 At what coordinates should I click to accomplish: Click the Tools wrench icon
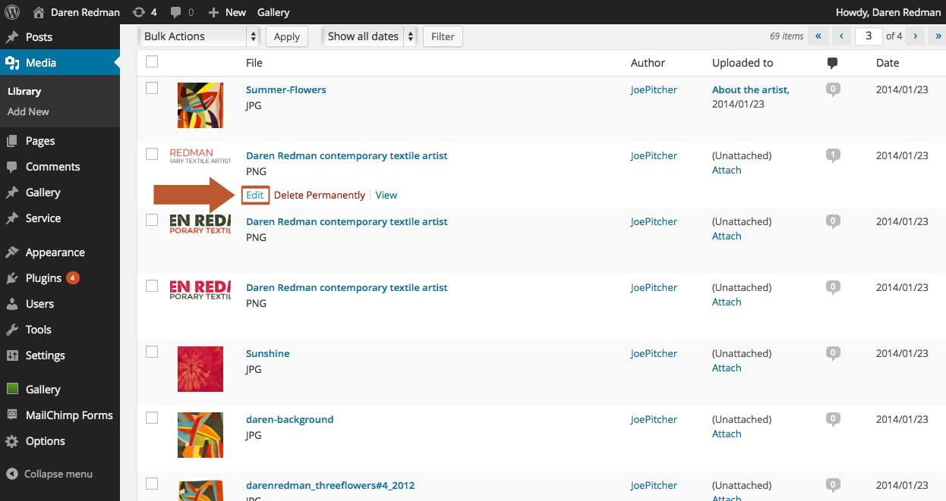(x=12, y=330)
